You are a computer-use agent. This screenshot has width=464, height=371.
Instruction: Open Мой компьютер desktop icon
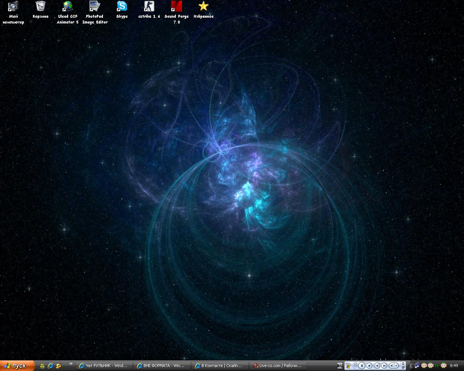(x=13, y=7)
